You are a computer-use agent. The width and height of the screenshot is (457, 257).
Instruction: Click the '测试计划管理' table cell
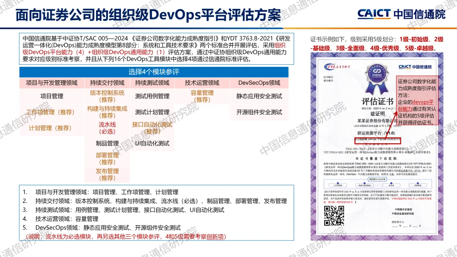[152, 112]
